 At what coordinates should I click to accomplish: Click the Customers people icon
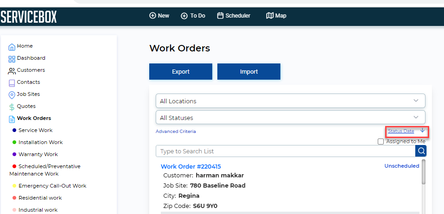[12, 71]
